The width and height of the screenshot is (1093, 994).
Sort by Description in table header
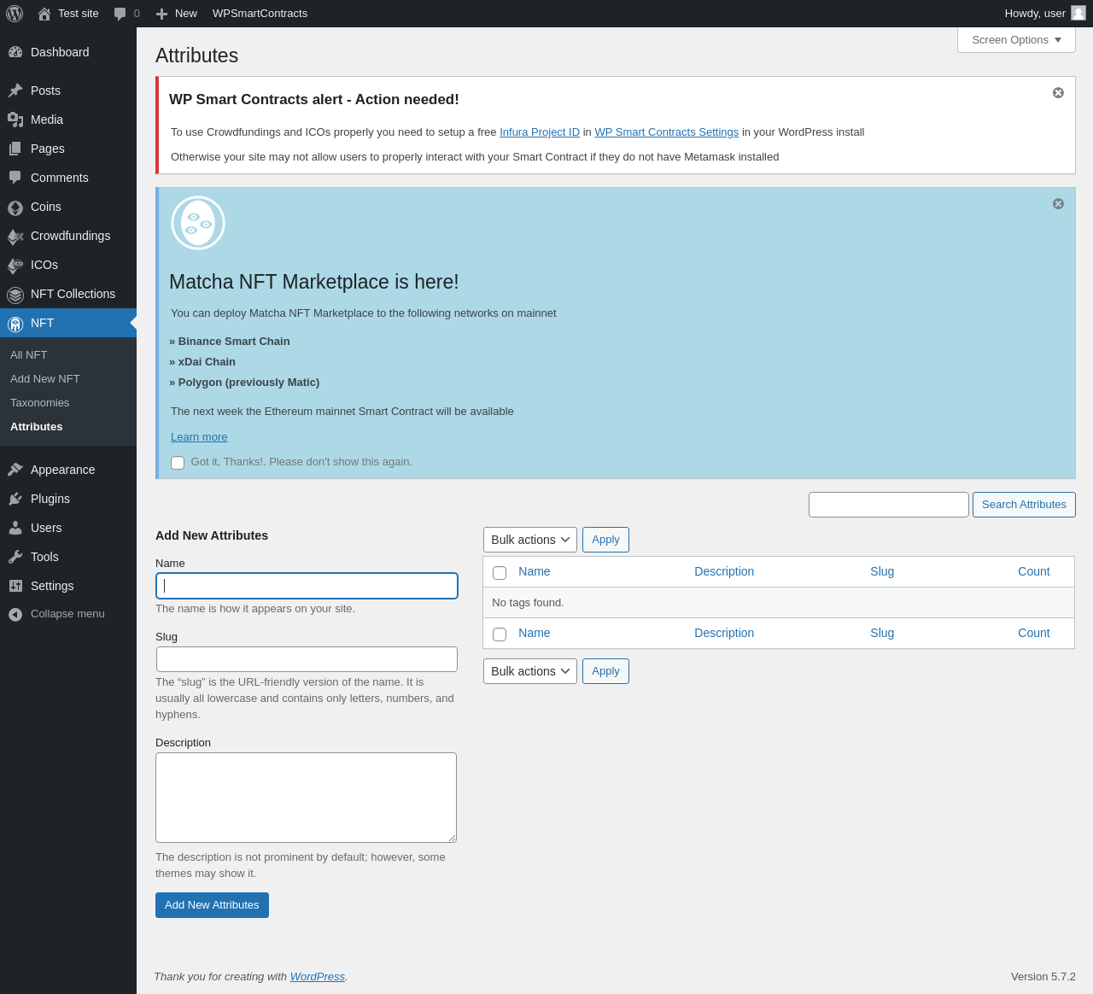724,571
